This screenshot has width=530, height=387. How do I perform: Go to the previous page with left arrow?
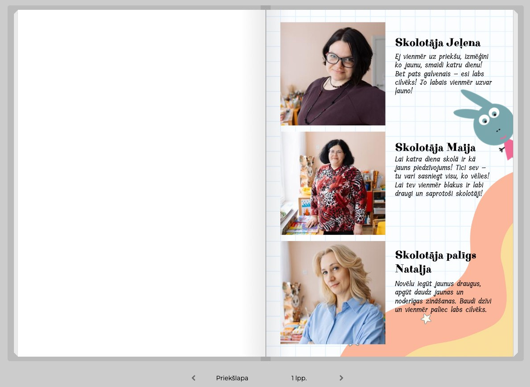(x=193, y=378)
